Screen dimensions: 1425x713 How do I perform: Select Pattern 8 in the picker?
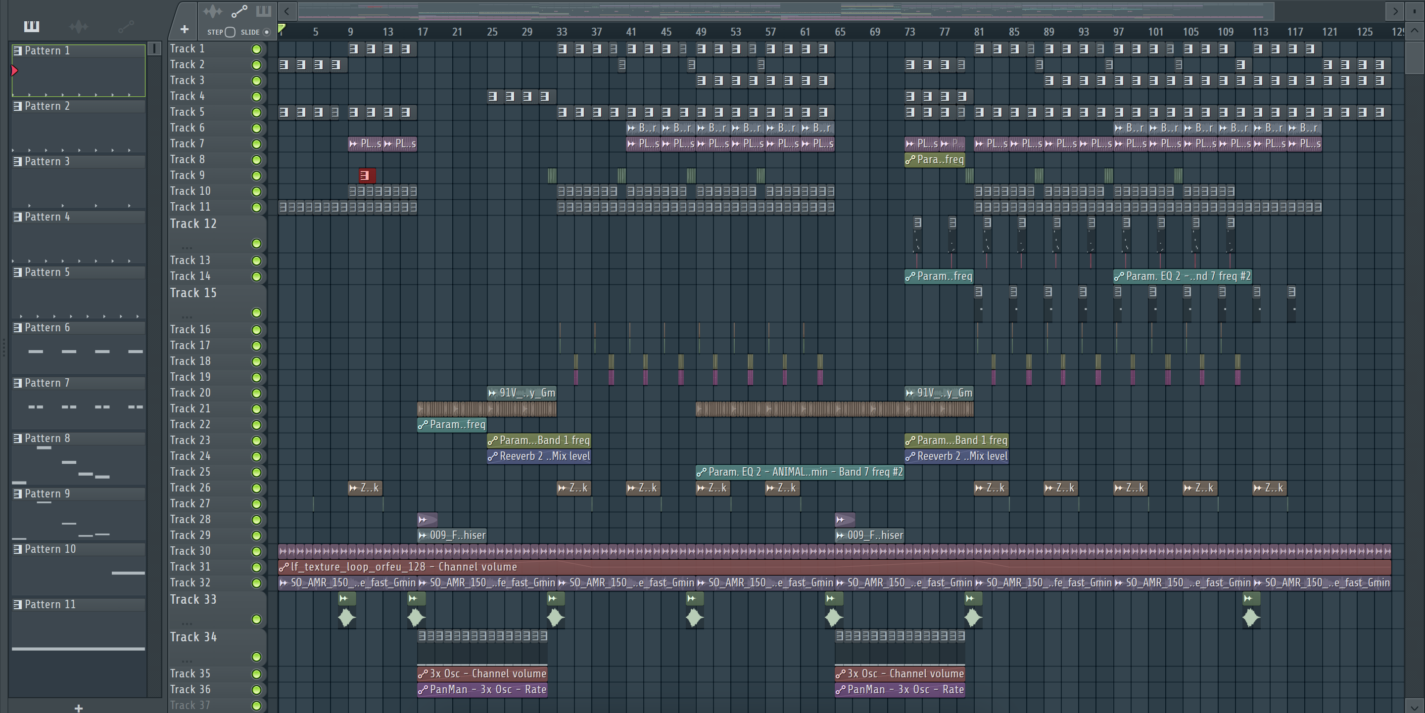point(79,458)
